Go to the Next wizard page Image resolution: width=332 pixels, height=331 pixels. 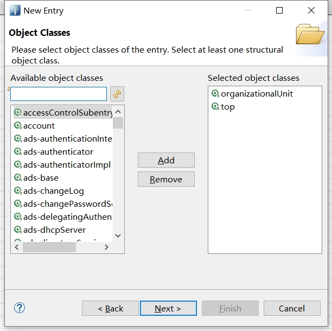point(168,308)
